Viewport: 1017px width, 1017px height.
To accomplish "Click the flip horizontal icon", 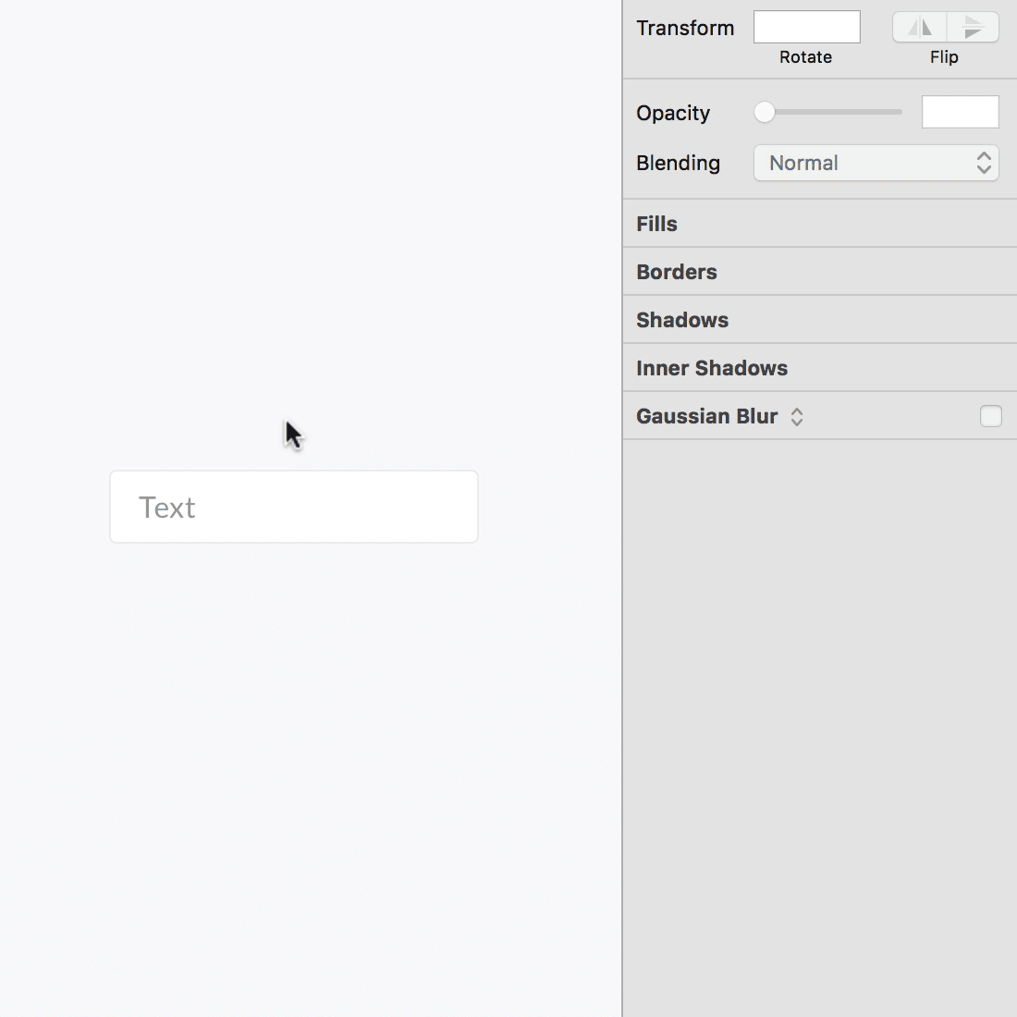I will coord(920,27).
